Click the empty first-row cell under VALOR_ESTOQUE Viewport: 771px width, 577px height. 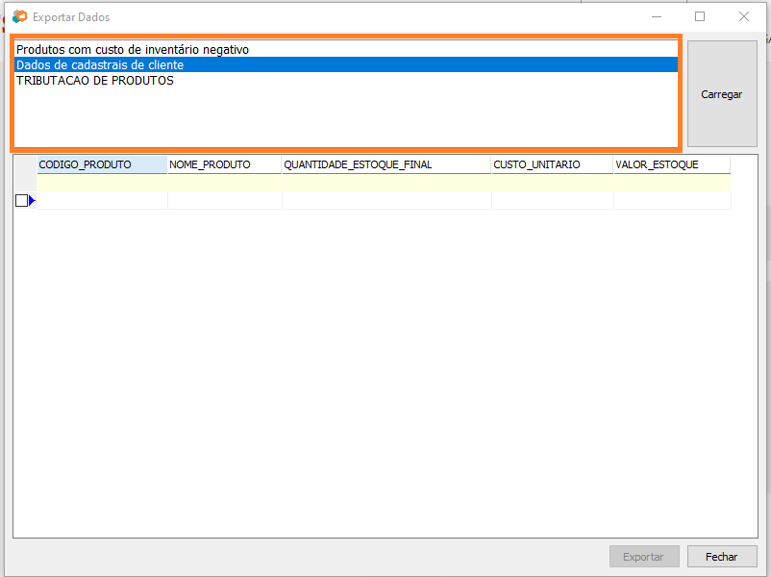[x=671, y=201]
